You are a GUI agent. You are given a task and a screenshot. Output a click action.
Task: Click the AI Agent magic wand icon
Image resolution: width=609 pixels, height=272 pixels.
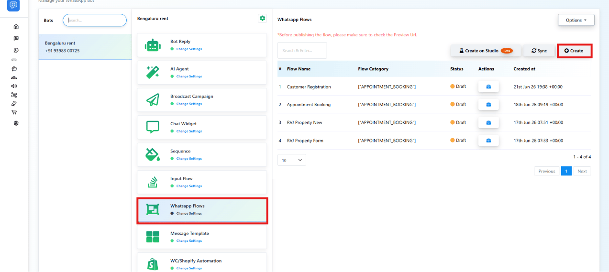[x=153, y=72]
